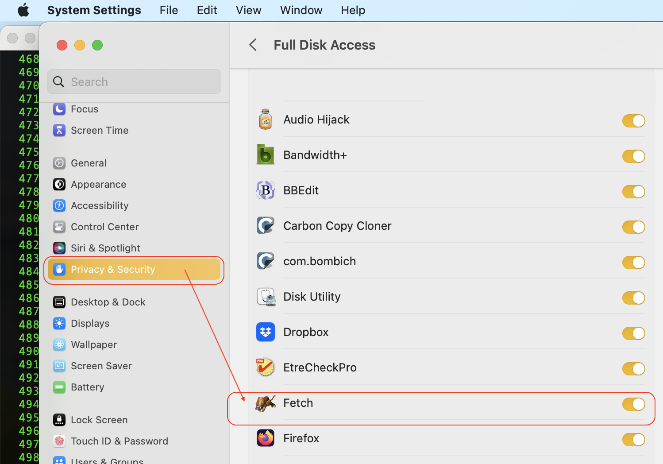
Task: Click the Accessibility icon in sidebar
Action: [59, 205]
